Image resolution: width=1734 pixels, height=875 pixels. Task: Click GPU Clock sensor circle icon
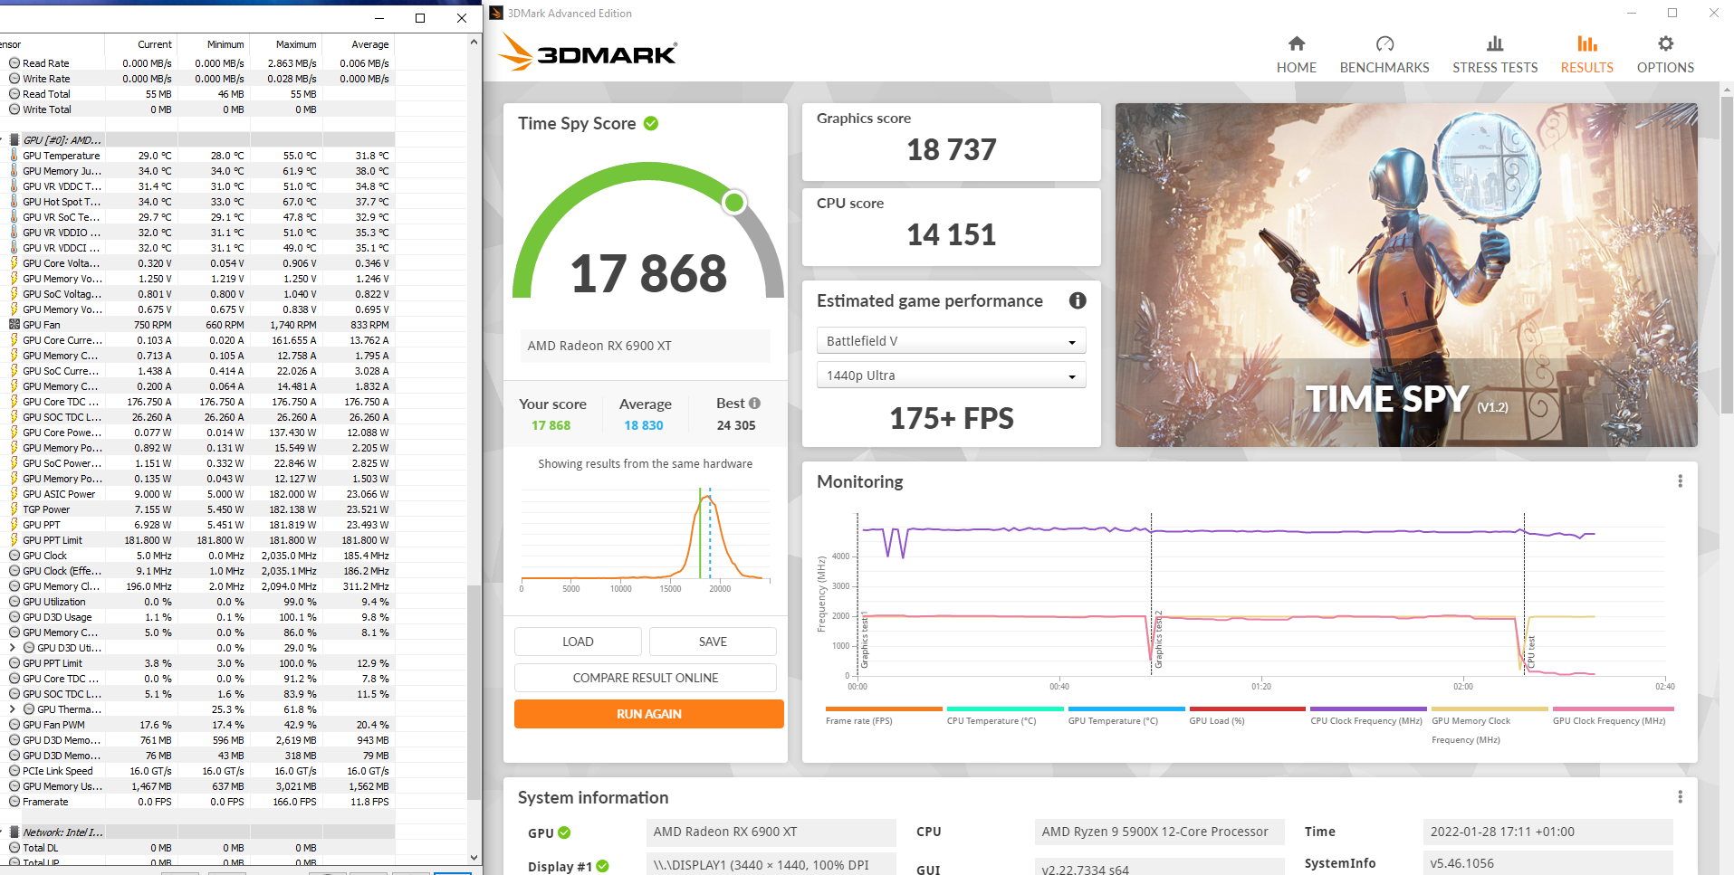pos(14,556)
